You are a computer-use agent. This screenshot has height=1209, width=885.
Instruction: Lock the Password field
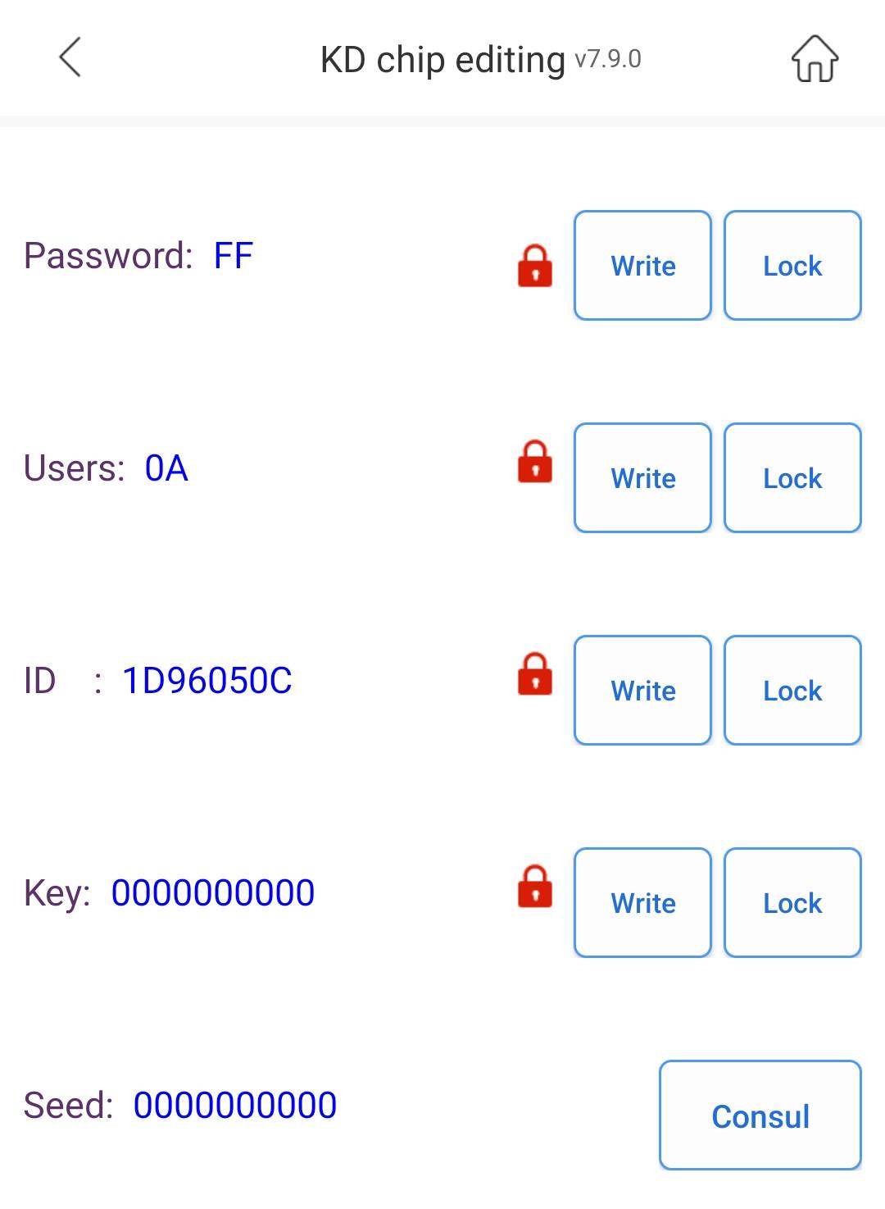pos(792,266)
